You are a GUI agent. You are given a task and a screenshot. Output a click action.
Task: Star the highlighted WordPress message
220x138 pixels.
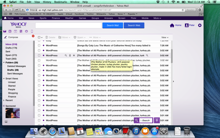click(x=74, y=56)
